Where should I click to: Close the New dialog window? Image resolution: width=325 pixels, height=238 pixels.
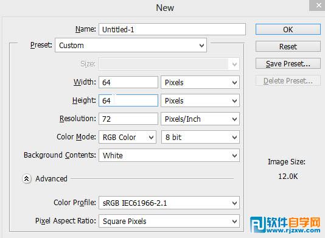pyautogui.click(x=318, y=5)
